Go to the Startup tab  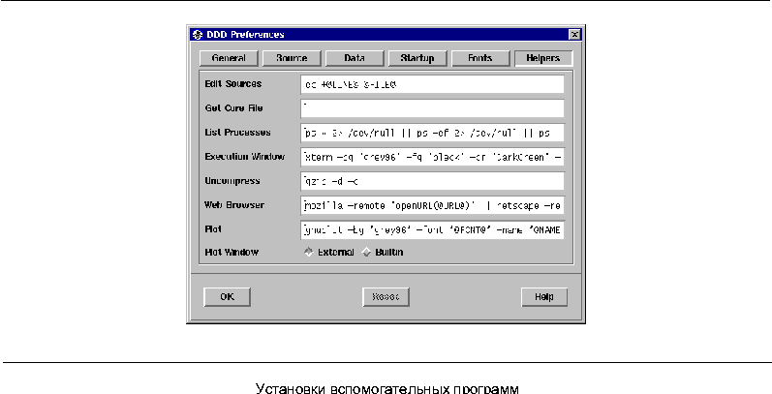point(417,58)
